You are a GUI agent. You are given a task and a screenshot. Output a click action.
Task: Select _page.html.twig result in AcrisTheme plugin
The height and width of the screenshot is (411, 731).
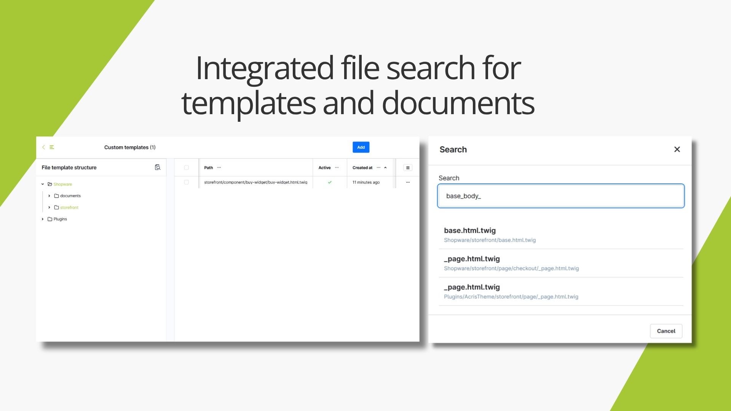[x=561, y=292]
